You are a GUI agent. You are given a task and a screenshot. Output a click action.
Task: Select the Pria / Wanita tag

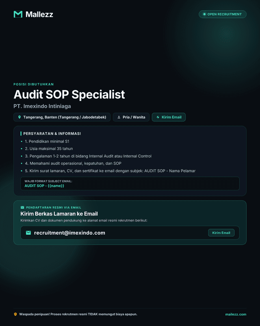click(x=131, y=117)
